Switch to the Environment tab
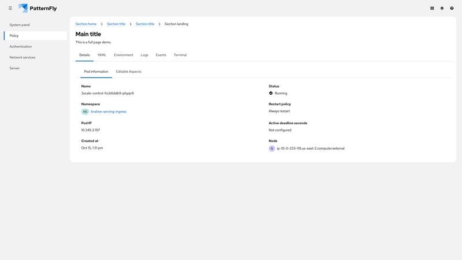Screen dimensions: 462x260 [x=124, y=55]
